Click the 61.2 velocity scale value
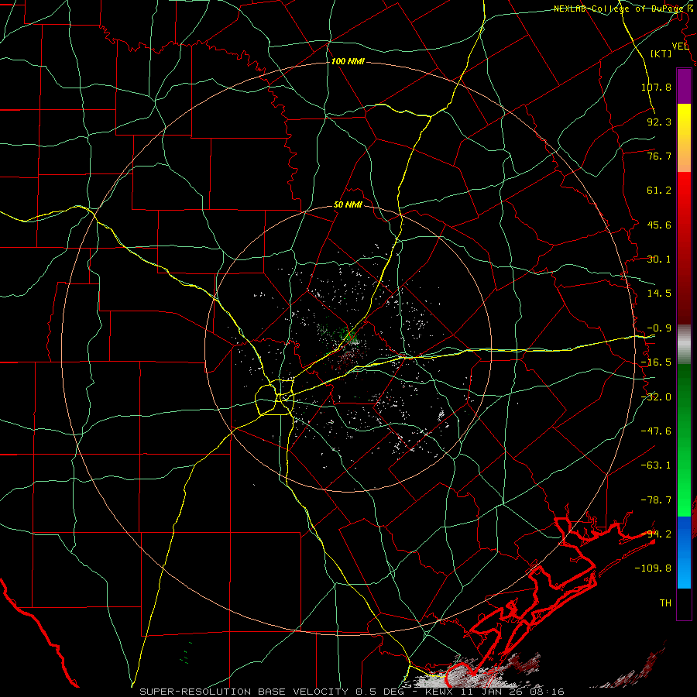Screen dimensions: 697x697 (x=659, y=191)
